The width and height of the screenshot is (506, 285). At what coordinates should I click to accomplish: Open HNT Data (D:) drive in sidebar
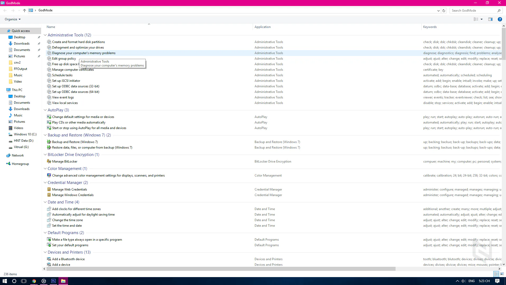23,141
